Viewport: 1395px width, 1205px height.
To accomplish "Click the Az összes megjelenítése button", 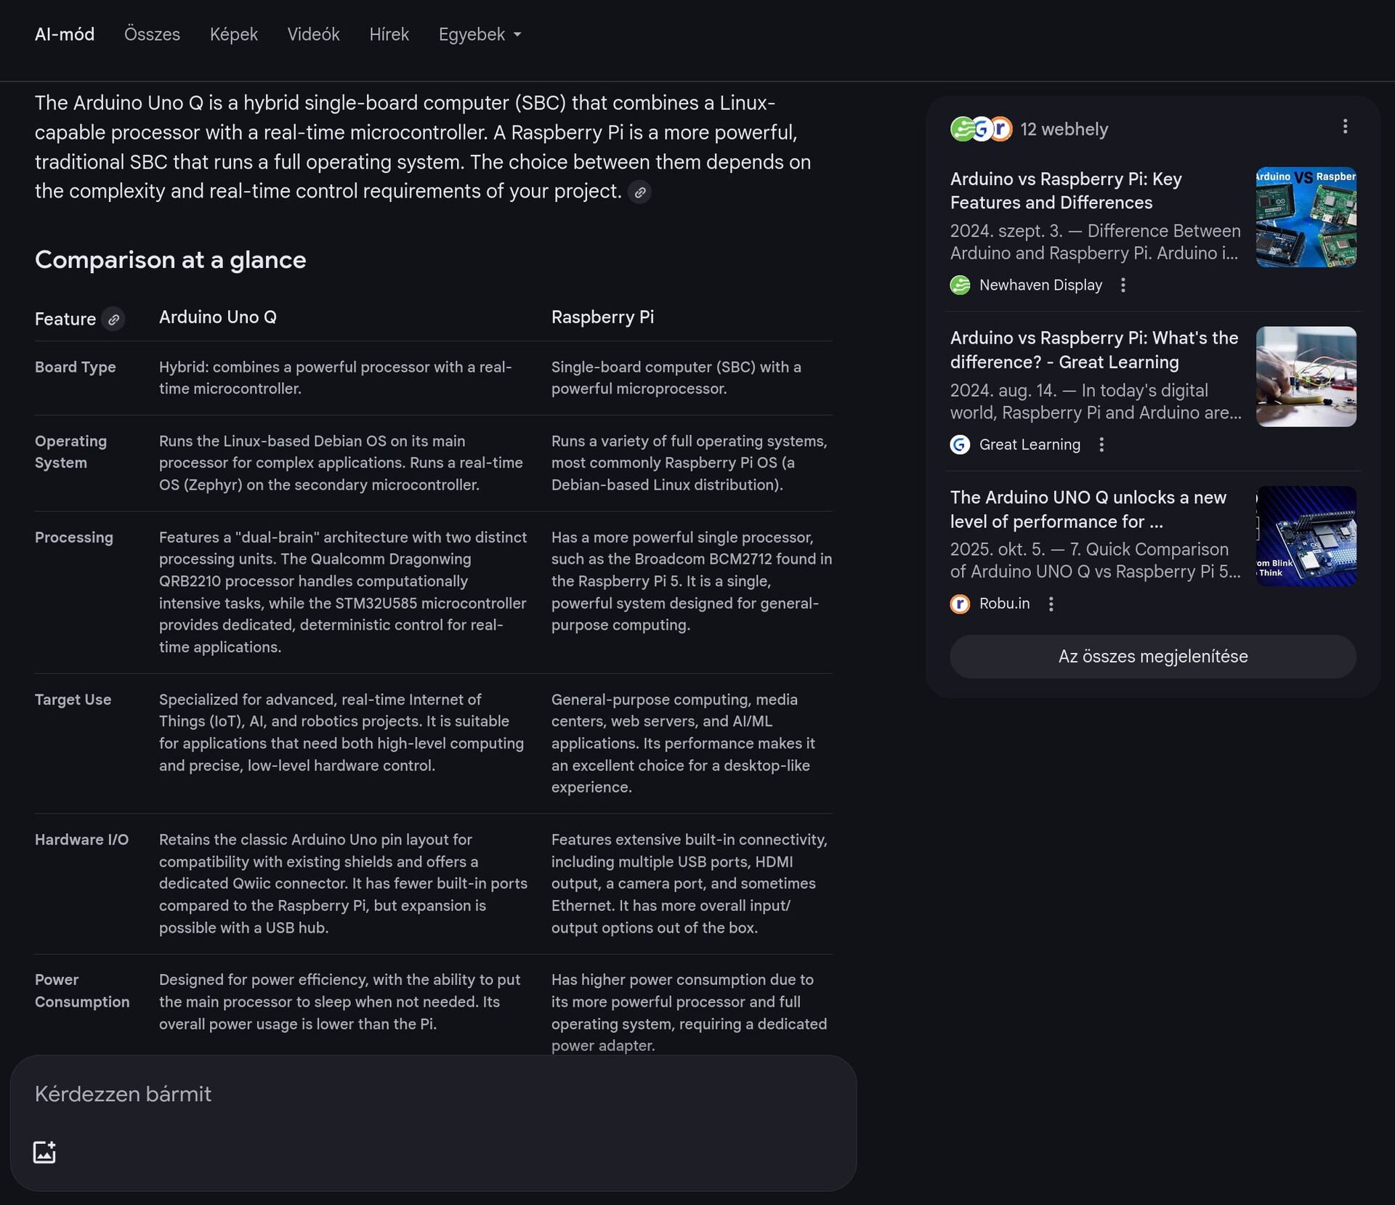I will pyautogui.click(x=1152, y=657).
